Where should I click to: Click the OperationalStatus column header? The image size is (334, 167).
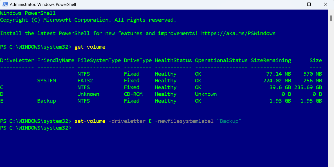tap(221, 60)
